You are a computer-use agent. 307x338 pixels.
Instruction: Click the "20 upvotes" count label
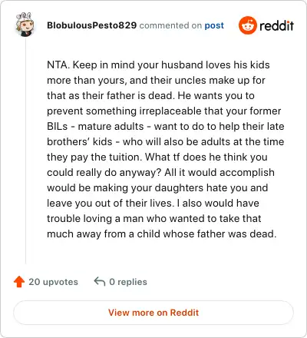pos(53,282)
